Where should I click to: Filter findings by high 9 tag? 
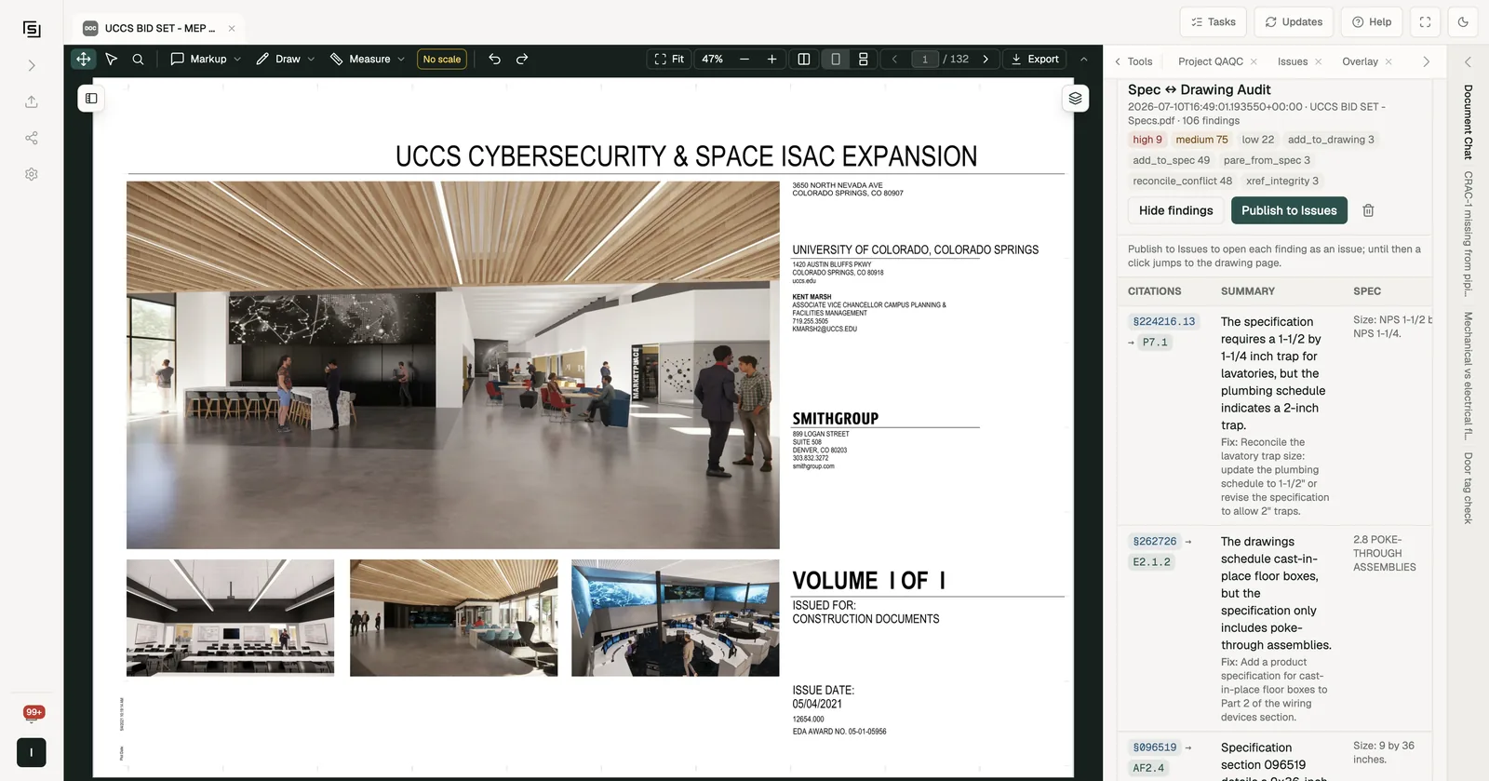click(1147, 140)
